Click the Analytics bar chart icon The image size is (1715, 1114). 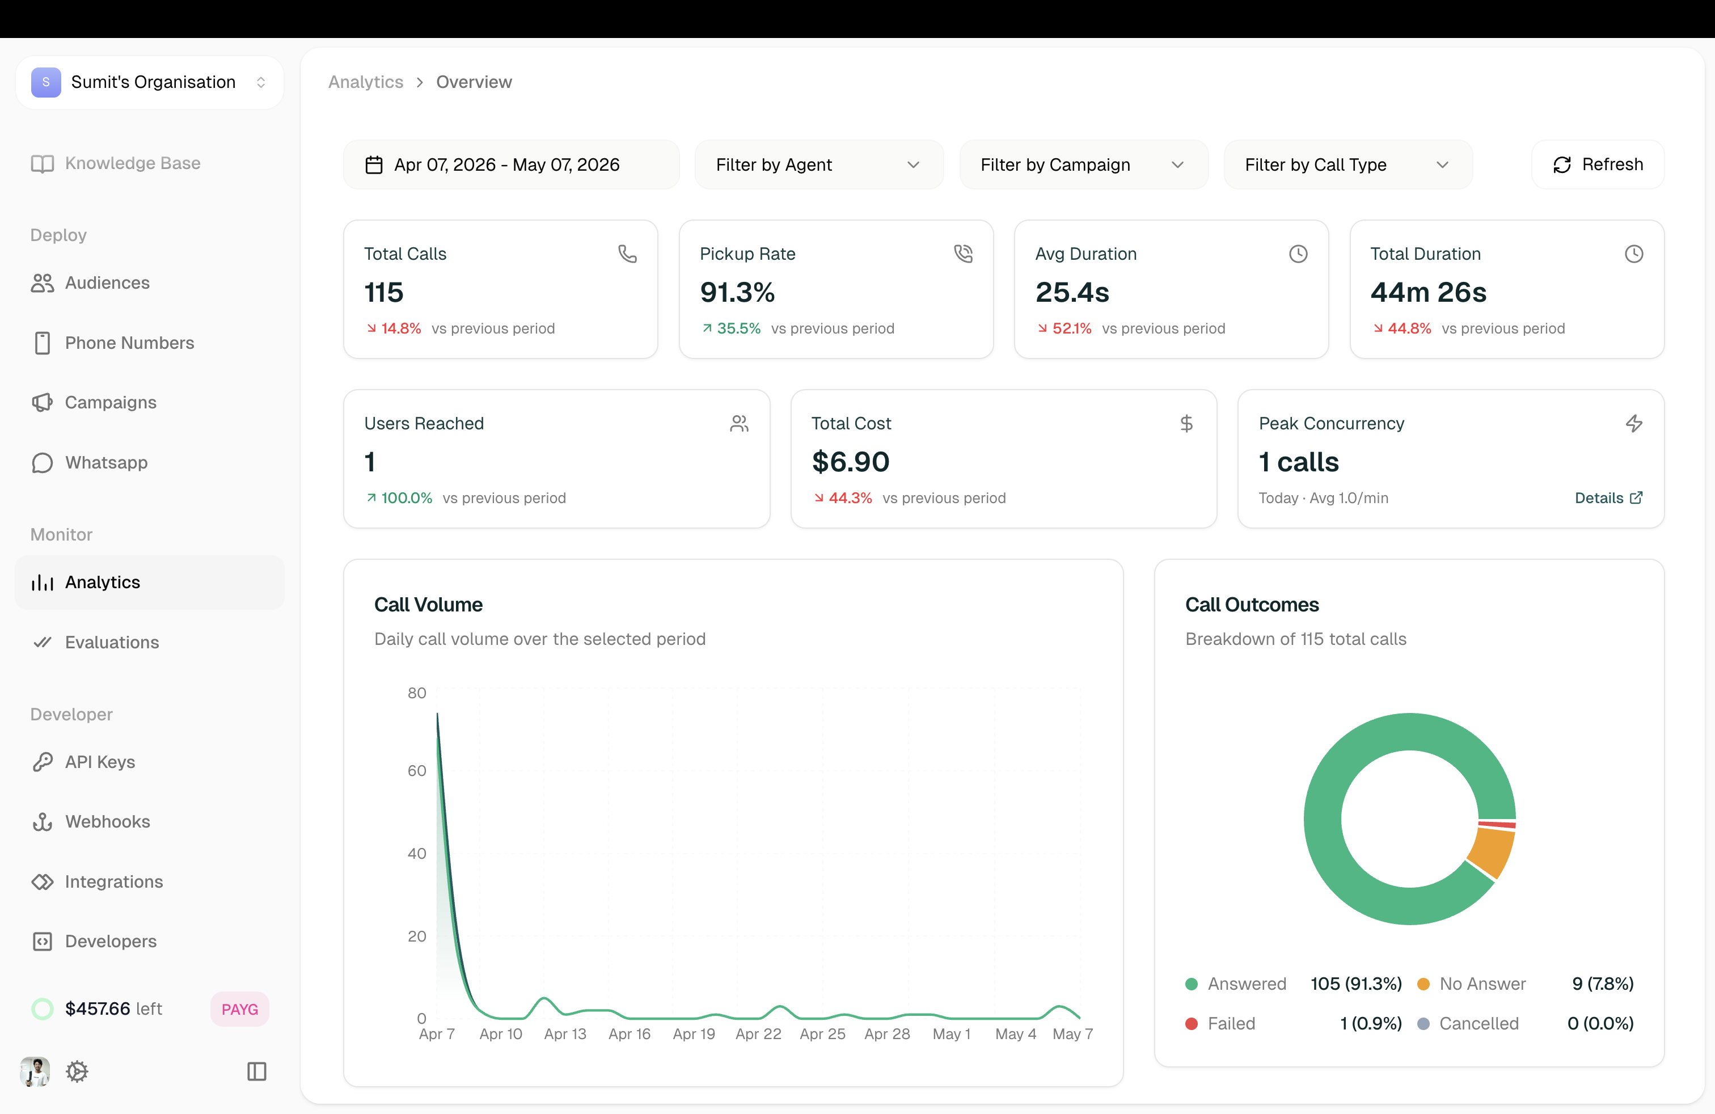pos(43,582)
